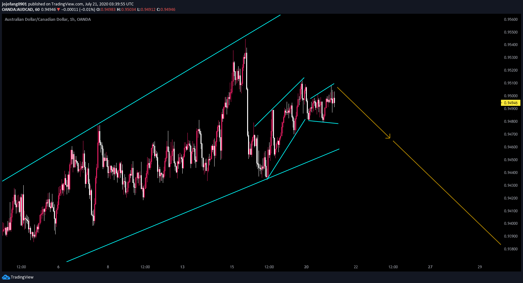Click the date label 27 on time axis
Image resolution: width=523 pixels, height=283 pixels.
click(430, 267)
